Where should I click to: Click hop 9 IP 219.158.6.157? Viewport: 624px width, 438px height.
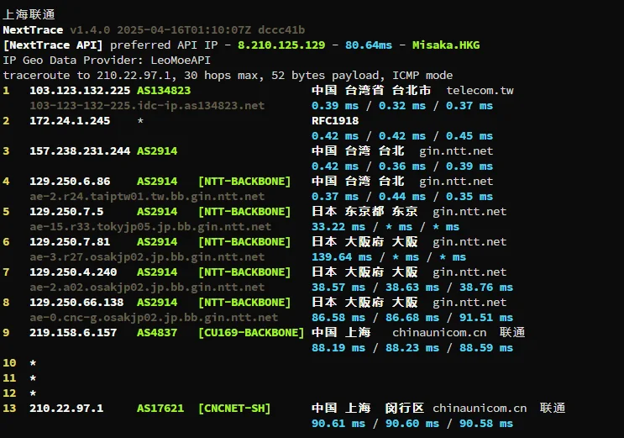pyautogui.click(x=73, y=333)
